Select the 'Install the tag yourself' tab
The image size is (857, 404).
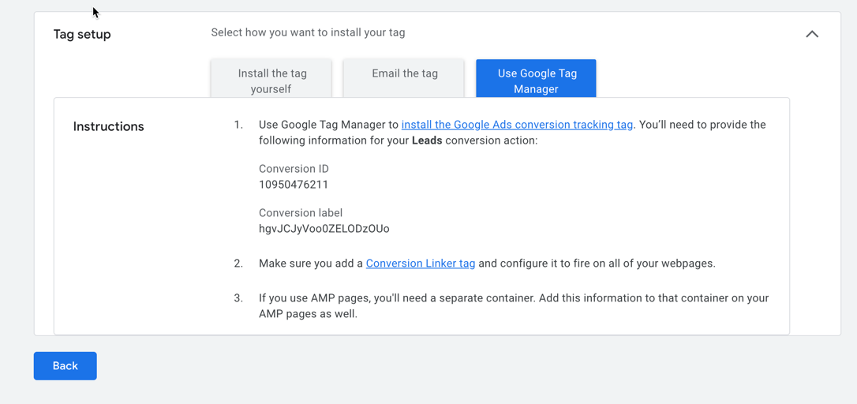[271, 80]
